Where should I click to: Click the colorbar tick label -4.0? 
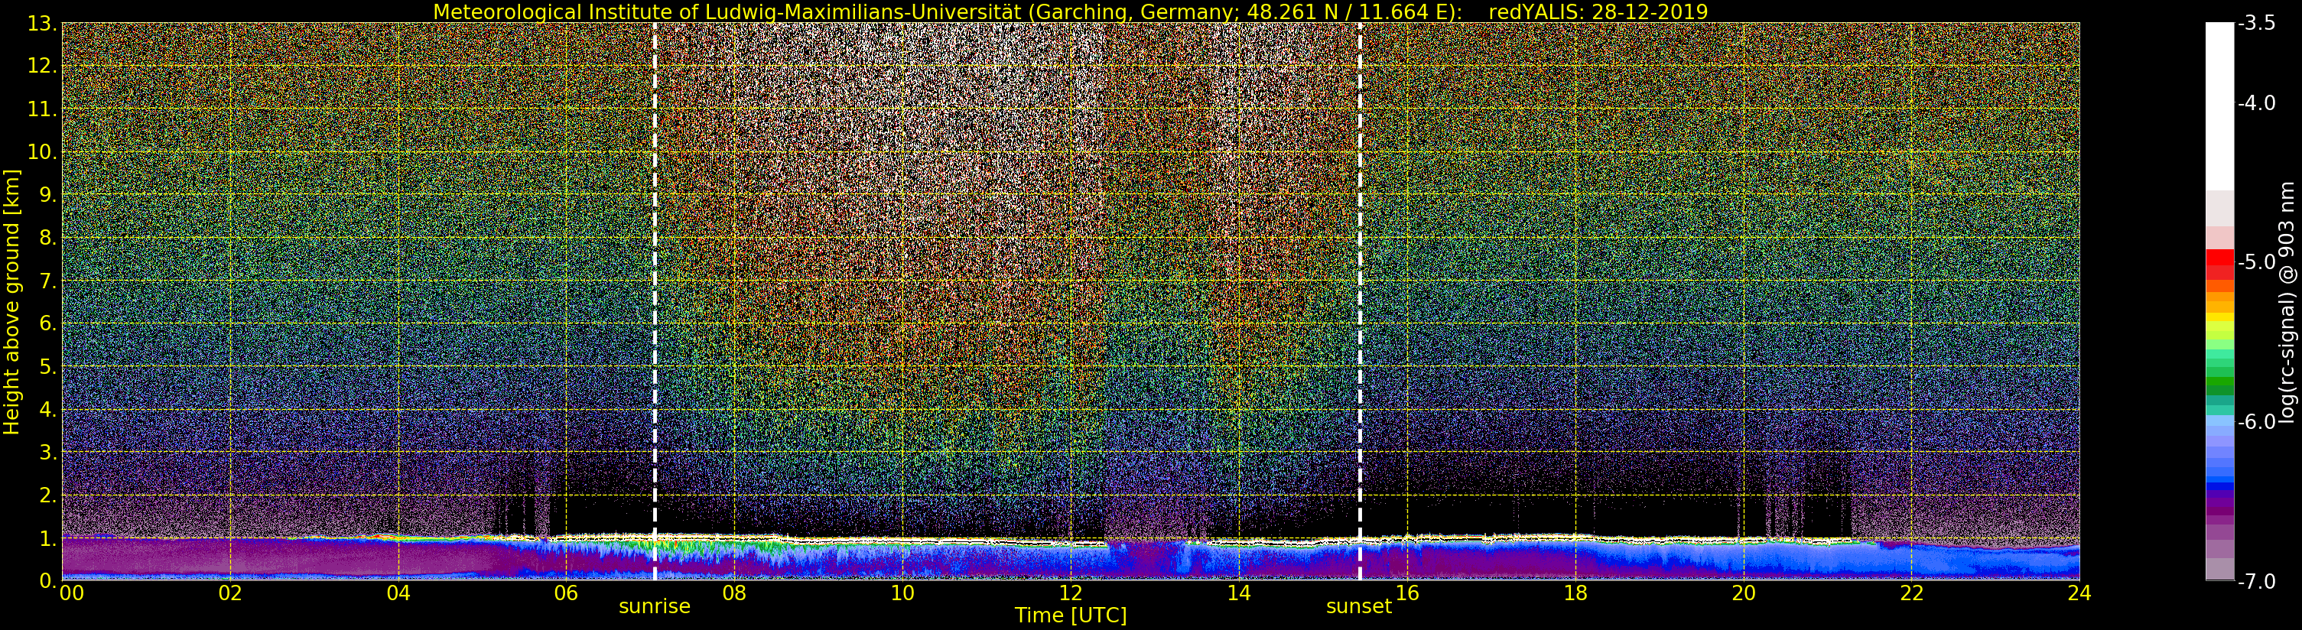pyautogui.click(x=2256, y=104)
